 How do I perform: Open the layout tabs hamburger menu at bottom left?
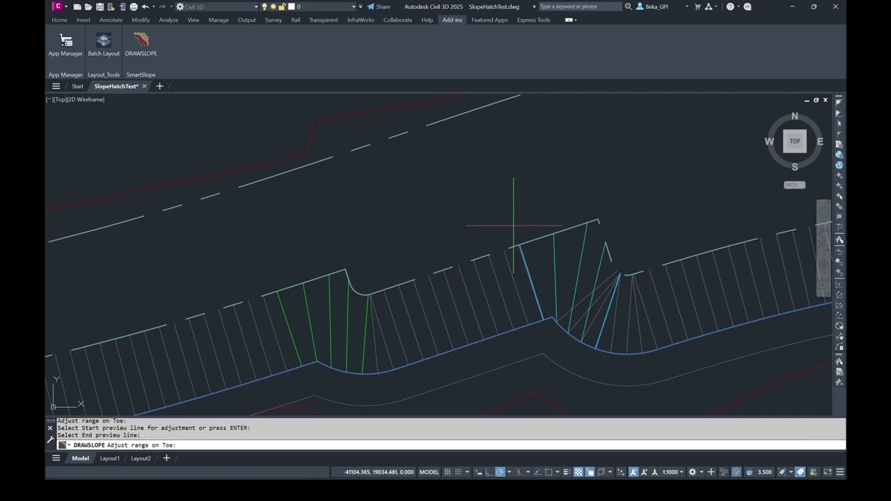tap(56, 458)
